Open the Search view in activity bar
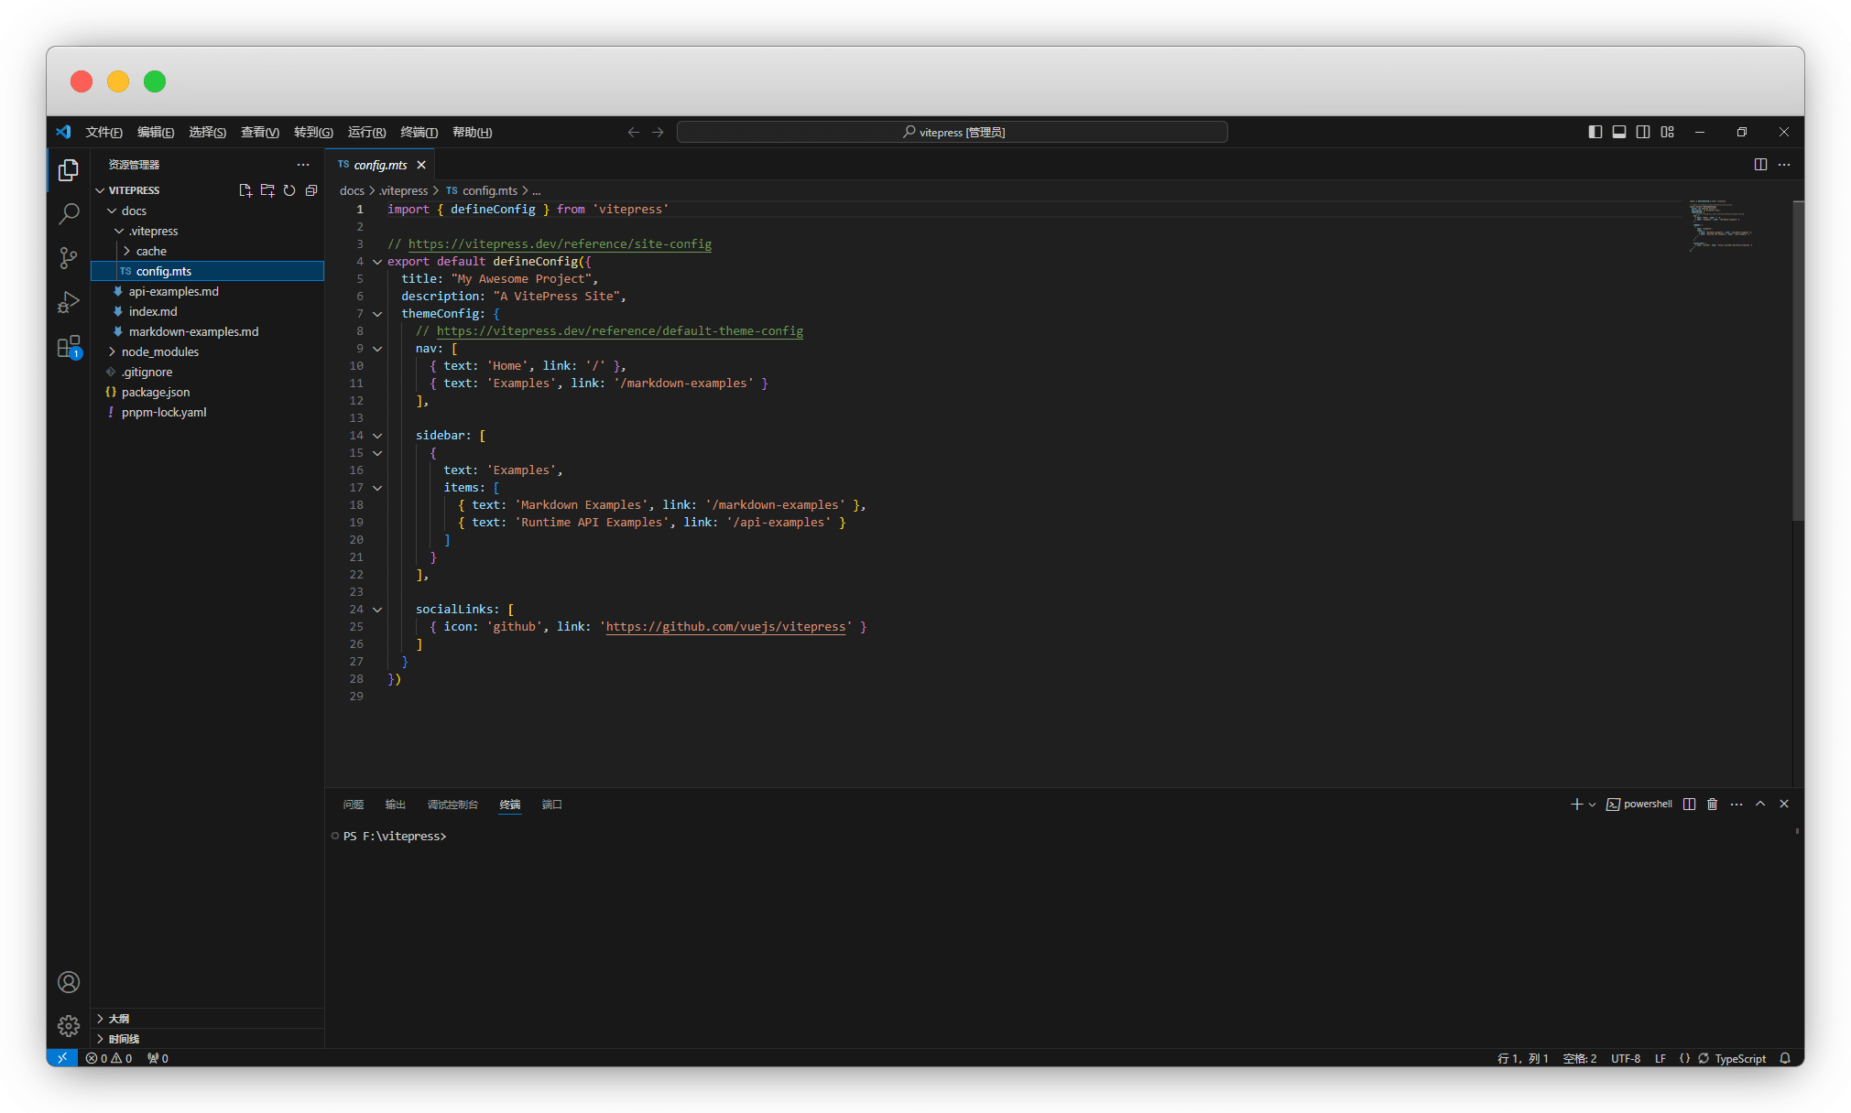This screenshot has height=1113, width=1851. [x=69, y=214]
